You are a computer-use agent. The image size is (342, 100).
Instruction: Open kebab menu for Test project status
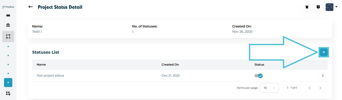(323, 76)
